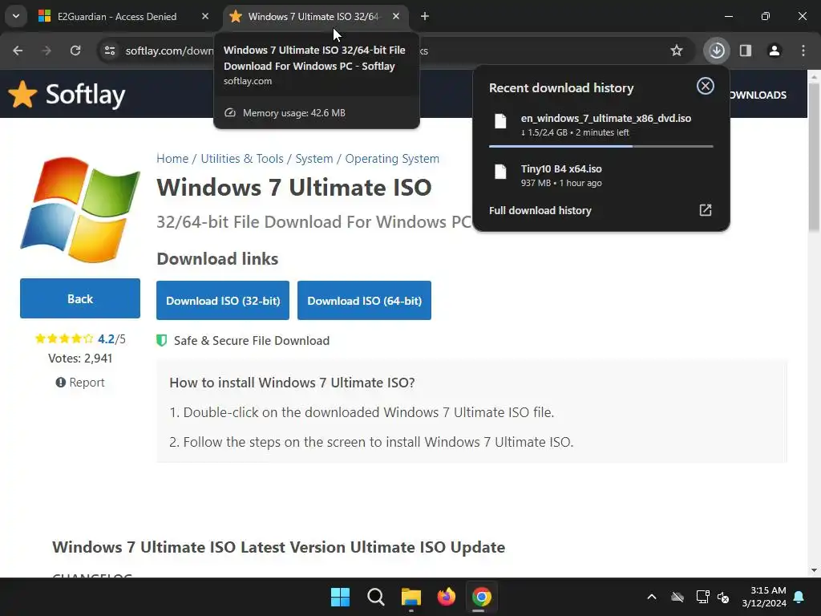Image resolution: width=821 pixels, height=616 pixels.
Task: Open Full download history
Action: pos(601,210)
